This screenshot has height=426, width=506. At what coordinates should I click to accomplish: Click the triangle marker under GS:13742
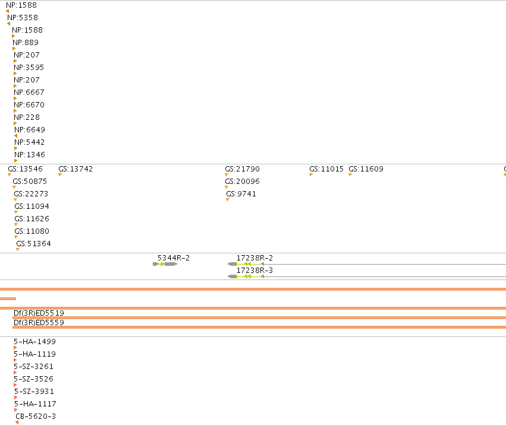(x=60, y=175)
